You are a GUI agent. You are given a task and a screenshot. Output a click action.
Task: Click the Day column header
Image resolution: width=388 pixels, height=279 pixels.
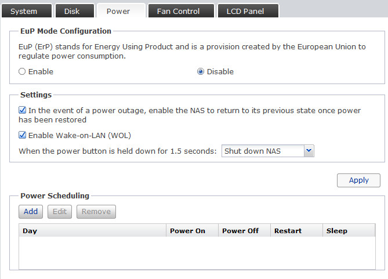tap(93, 231)
